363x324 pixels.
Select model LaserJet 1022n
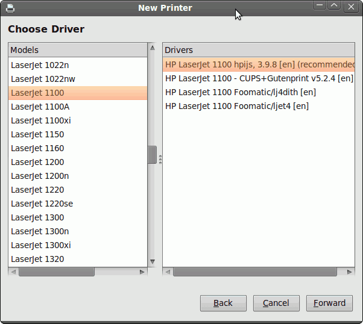78,65
